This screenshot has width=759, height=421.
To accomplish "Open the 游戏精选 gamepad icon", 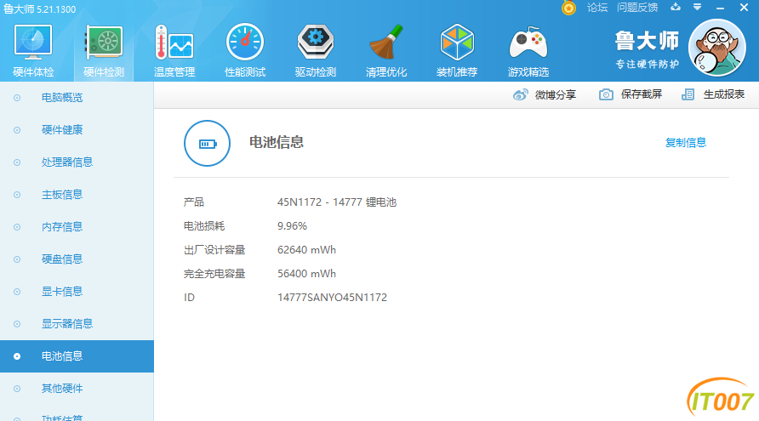I will pos(528,51).
